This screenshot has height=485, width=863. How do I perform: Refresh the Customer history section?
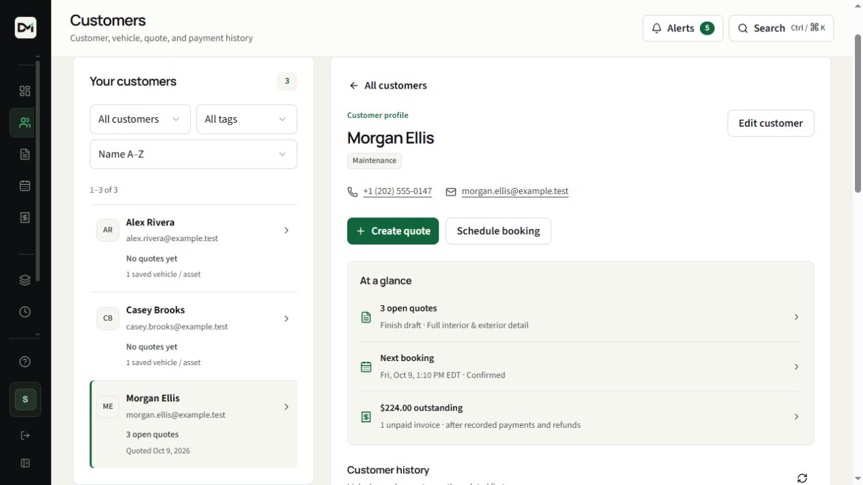pyautogui.click(x=802, y=478)
